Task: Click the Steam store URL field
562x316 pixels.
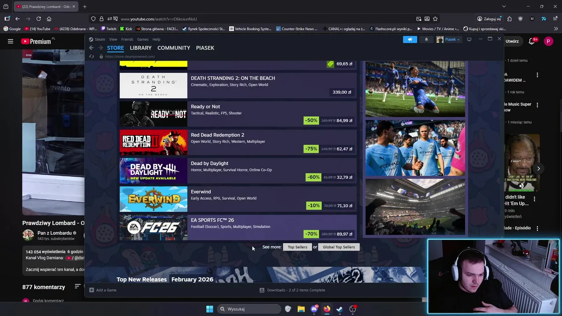Action: 130,56
